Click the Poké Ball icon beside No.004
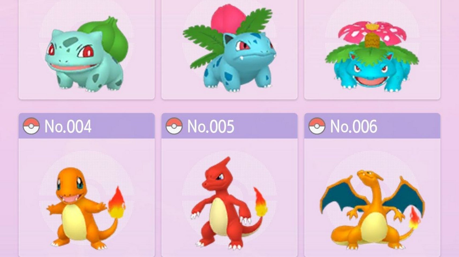Screen dimensions: 459x257 click(x=31, y=126)
